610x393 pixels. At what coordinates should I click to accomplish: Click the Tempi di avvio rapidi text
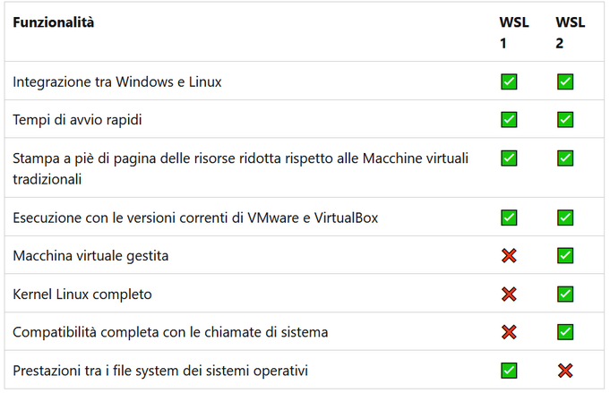(77, 120)
